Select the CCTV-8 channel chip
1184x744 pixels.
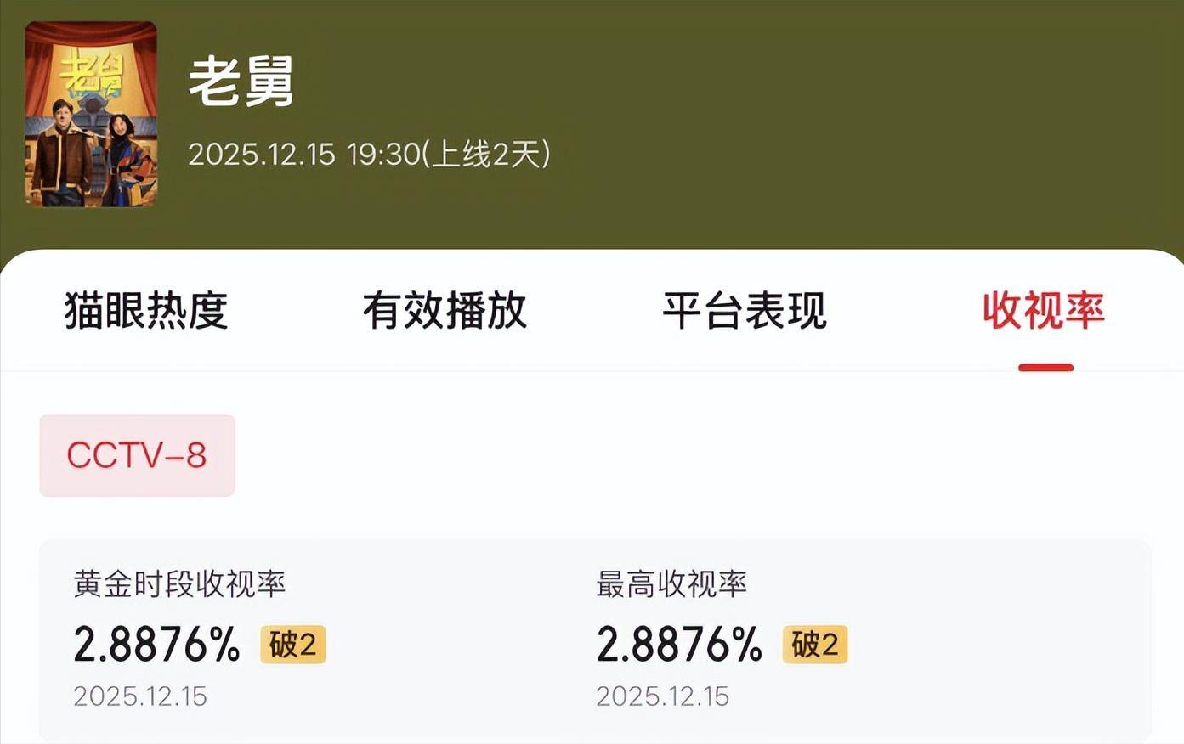coord(137,456)
